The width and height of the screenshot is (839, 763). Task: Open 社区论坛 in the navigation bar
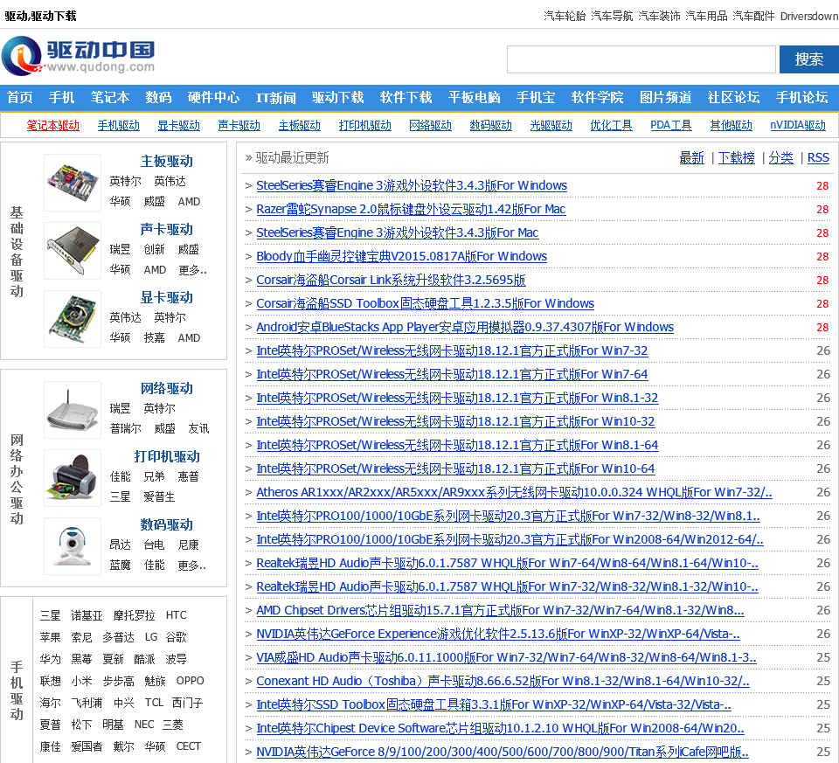point(733,97)
